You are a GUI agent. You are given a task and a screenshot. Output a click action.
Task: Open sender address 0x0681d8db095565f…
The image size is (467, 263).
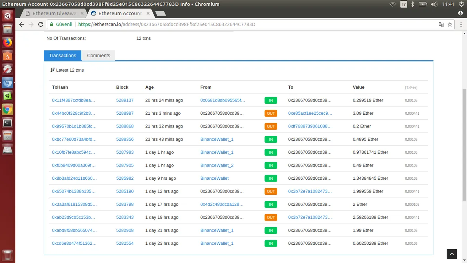click(x=223, y=100)
